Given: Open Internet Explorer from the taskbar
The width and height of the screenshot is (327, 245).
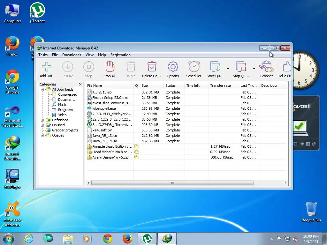Looking at the screenshot, I should coord(28,239).
